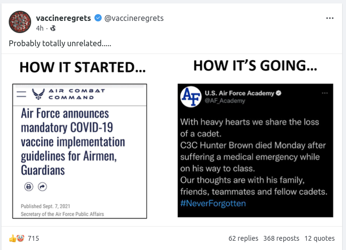
Task: Click the share arrow icon in the article image
Action: coord(42,187)
